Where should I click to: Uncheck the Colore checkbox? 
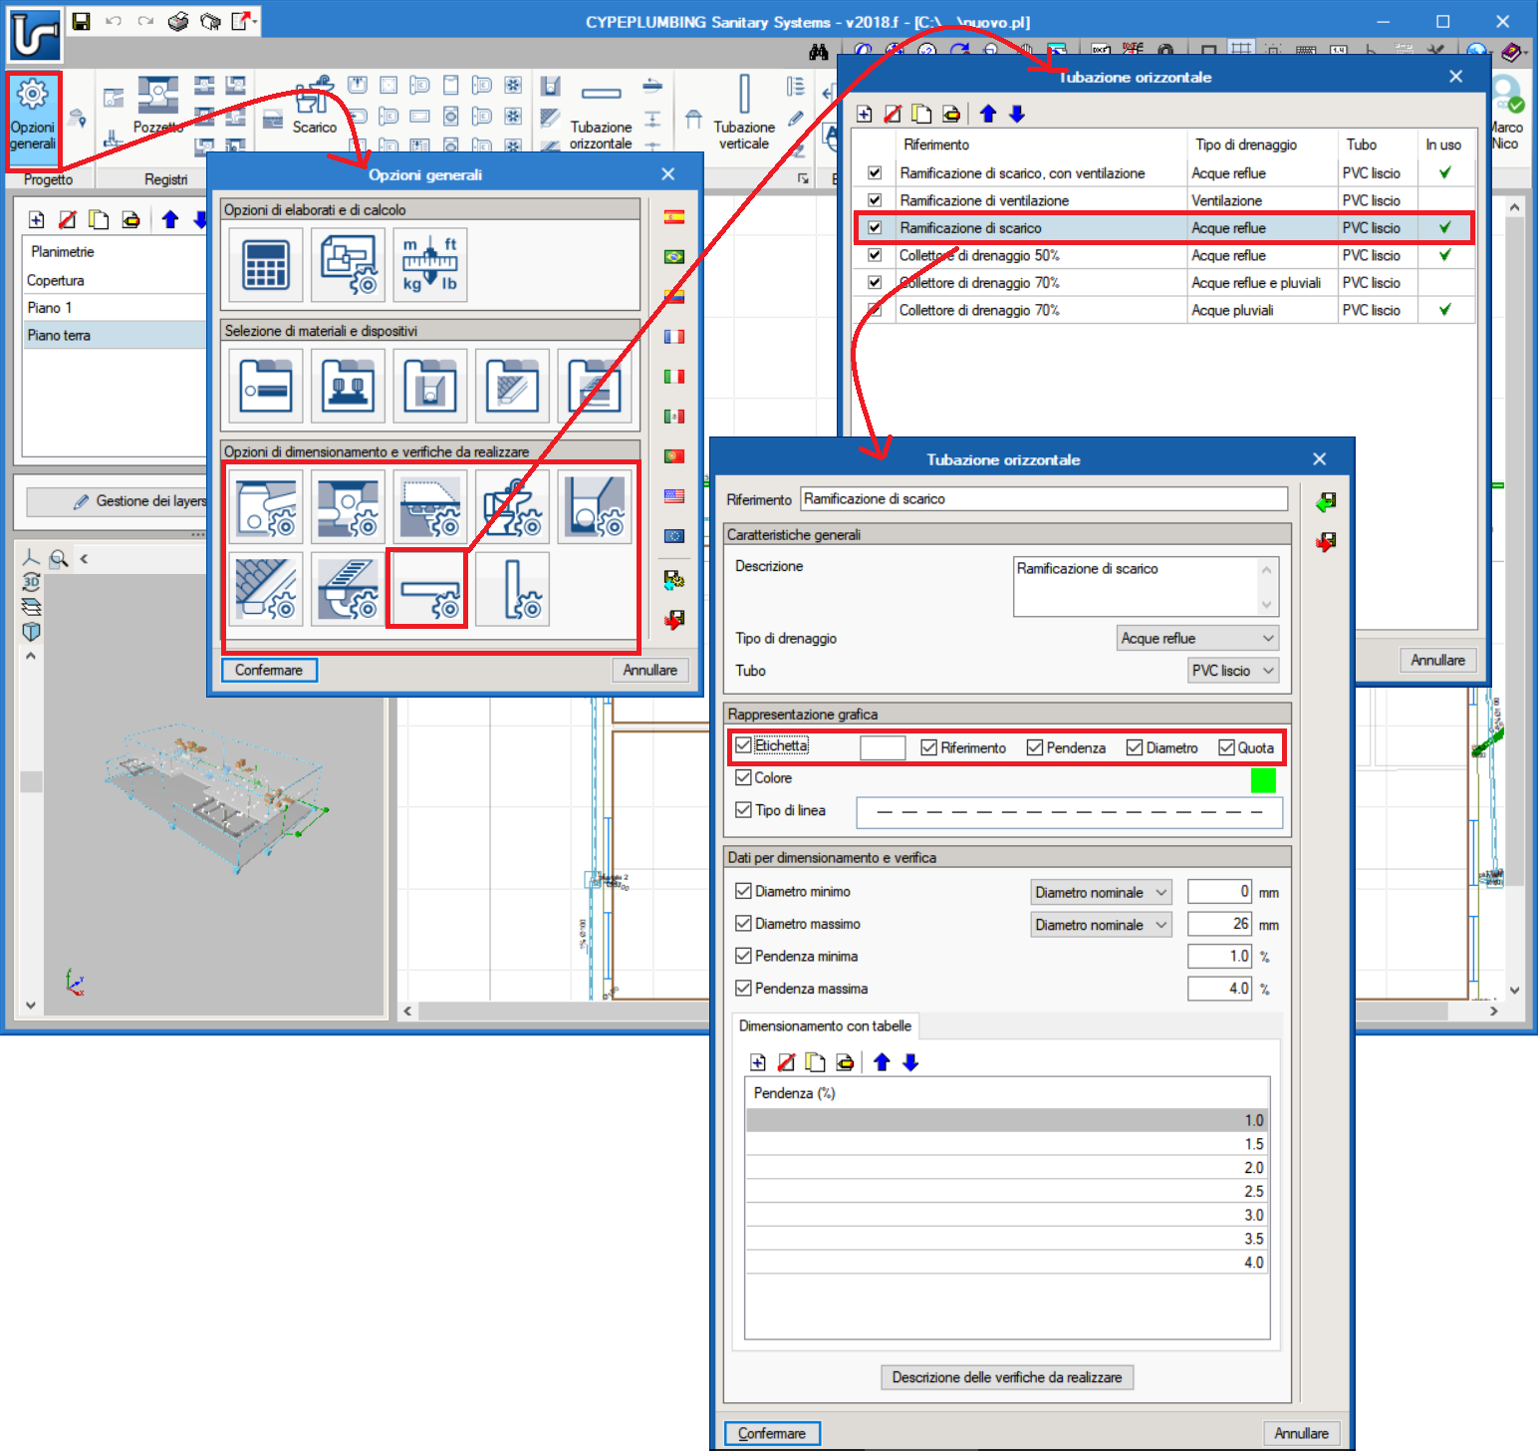(743, 777)
